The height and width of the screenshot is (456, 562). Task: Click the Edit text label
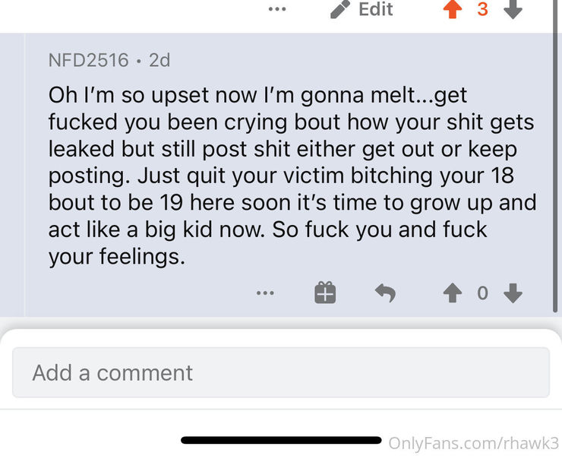point(376,9)
